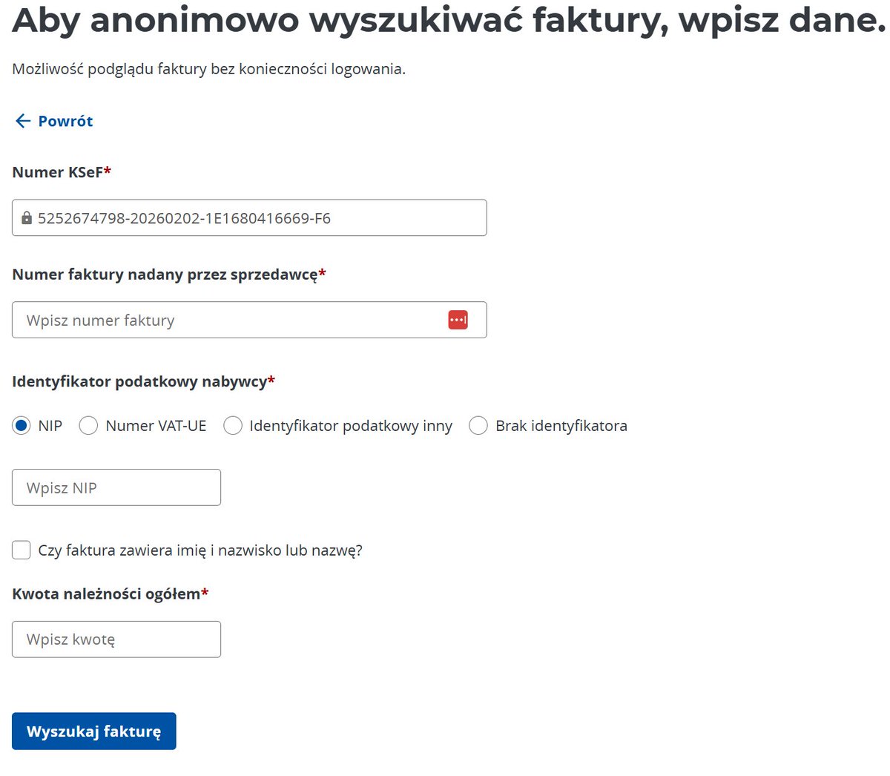The height and width of the screenshot is (776, 890).
Task: Click the 'Numer faktury nadany przez sprzedawcę' label
Action: (169, 274)
